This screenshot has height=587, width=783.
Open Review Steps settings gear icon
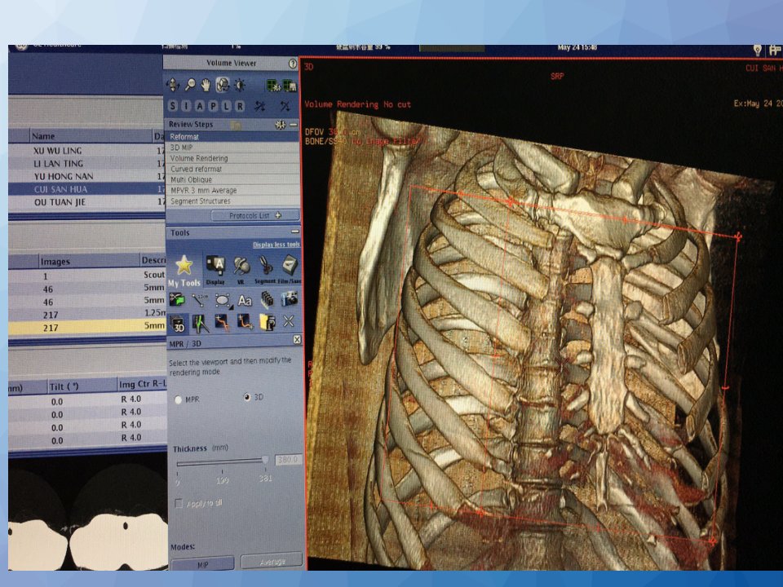[280, 124]
